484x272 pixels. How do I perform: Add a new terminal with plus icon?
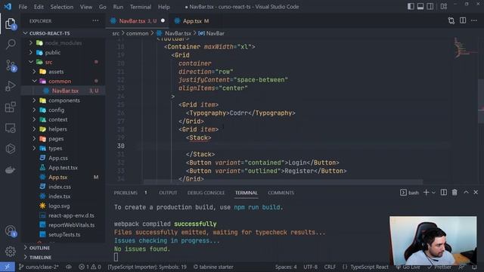click(426, 193)
